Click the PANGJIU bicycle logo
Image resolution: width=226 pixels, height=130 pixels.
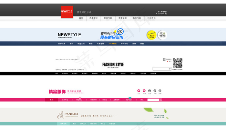(x=60, y=115)
